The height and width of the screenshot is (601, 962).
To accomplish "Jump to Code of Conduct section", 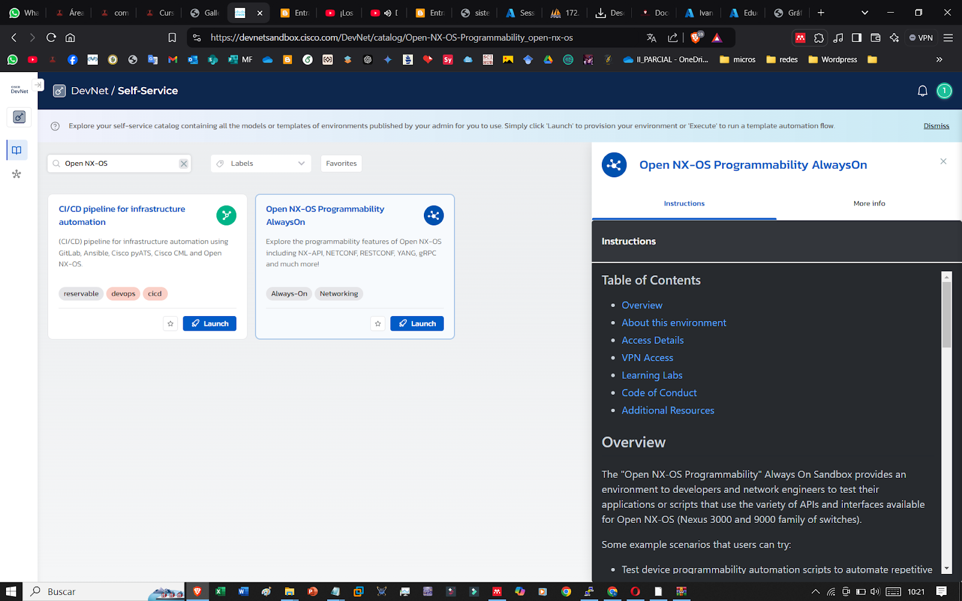I will (x=659, y=392).
